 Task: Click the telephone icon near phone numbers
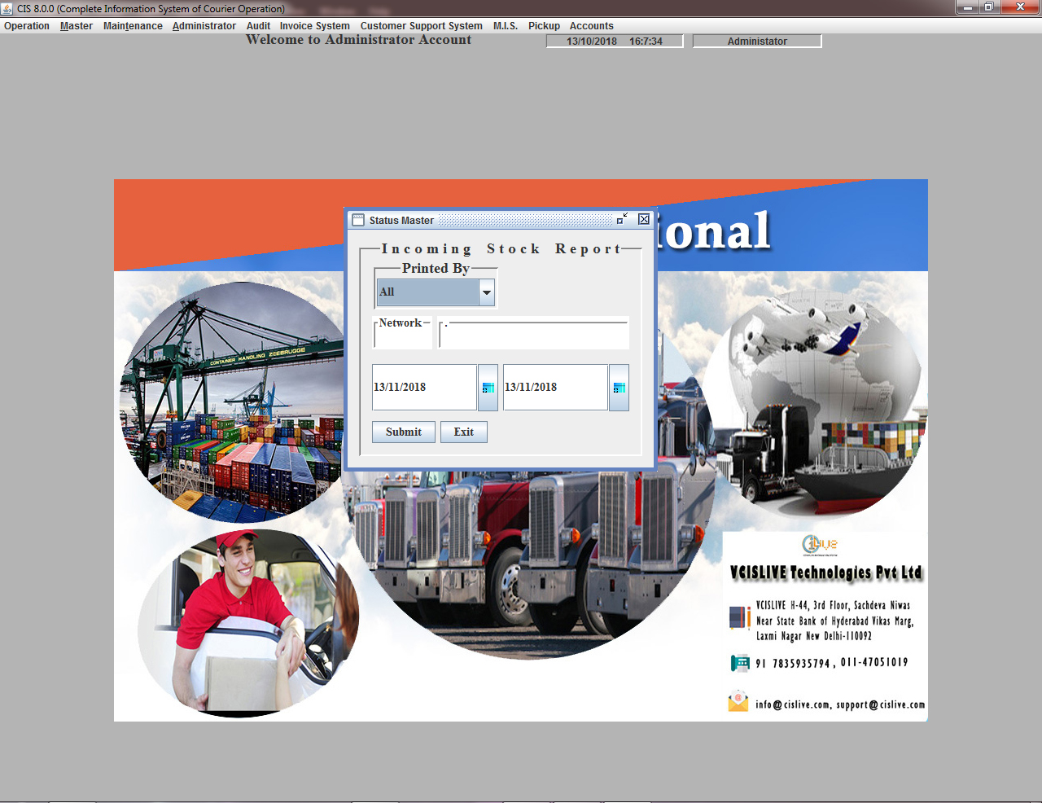point(740,663)
